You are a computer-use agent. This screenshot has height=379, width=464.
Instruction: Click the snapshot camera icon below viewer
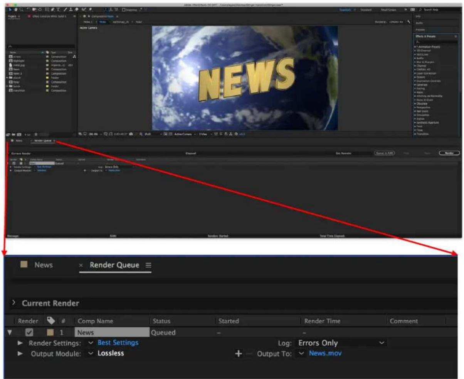[131, 134]
